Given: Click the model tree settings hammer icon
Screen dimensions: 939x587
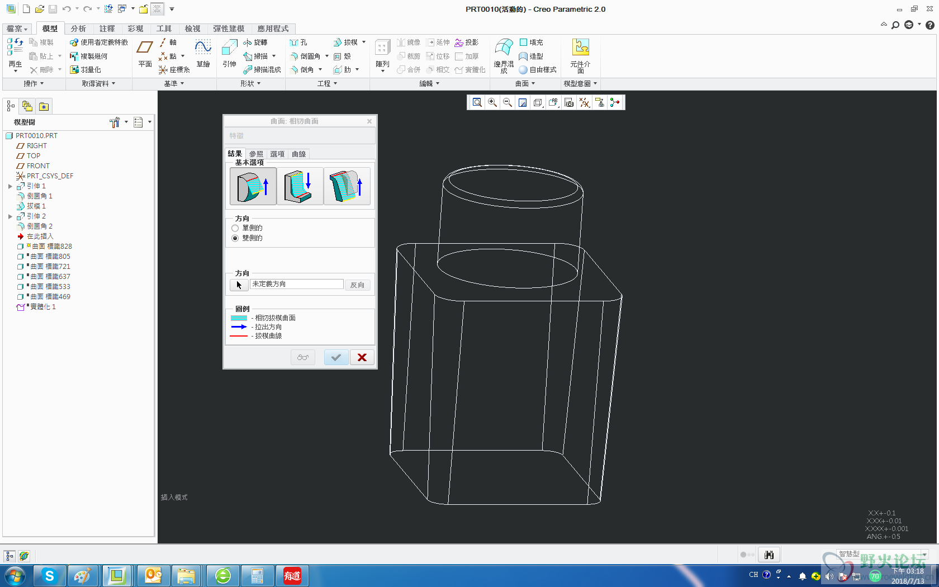Looking at the screenshot, I should click(x=115, y=122).
